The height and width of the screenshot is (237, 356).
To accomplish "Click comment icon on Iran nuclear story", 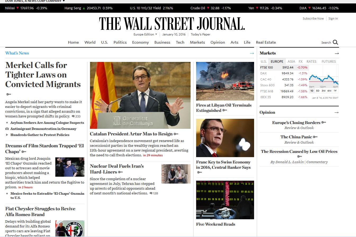I will point(151,193).
